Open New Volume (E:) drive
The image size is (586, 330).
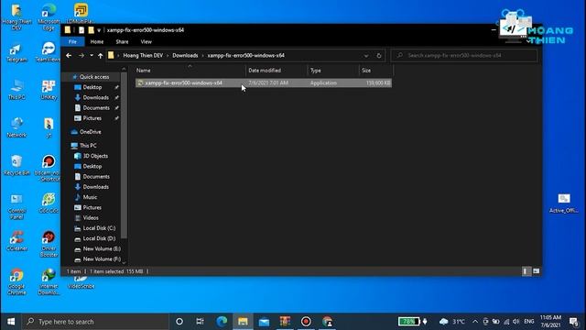[x=102, y=248]
